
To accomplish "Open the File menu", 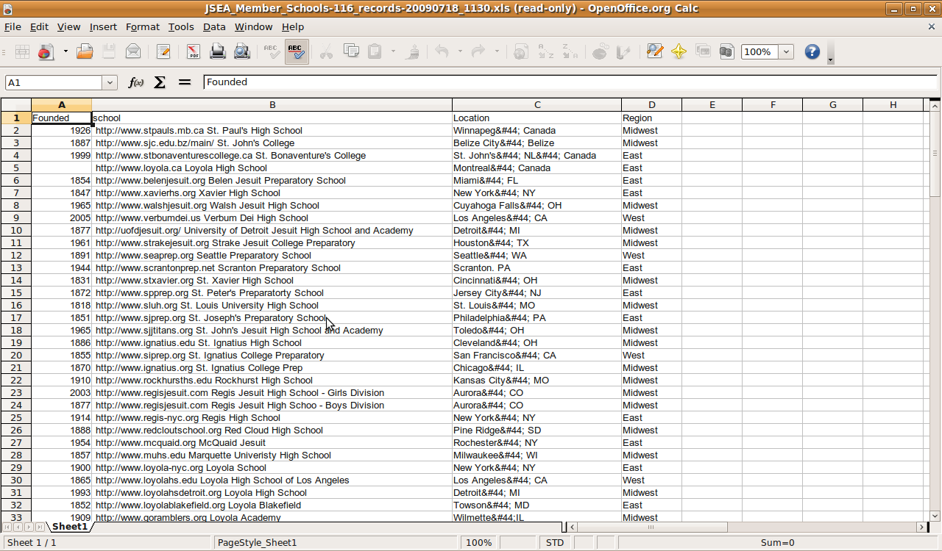I will tap(13, 26).
